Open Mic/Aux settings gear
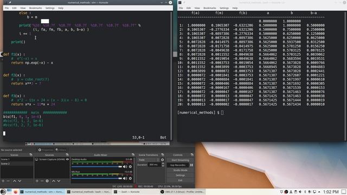 [x=130, y=178]
